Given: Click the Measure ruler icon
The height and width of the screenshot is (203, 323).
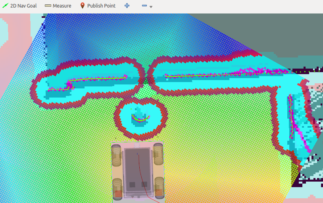Looking at the screenshot, I should (48, 6).
